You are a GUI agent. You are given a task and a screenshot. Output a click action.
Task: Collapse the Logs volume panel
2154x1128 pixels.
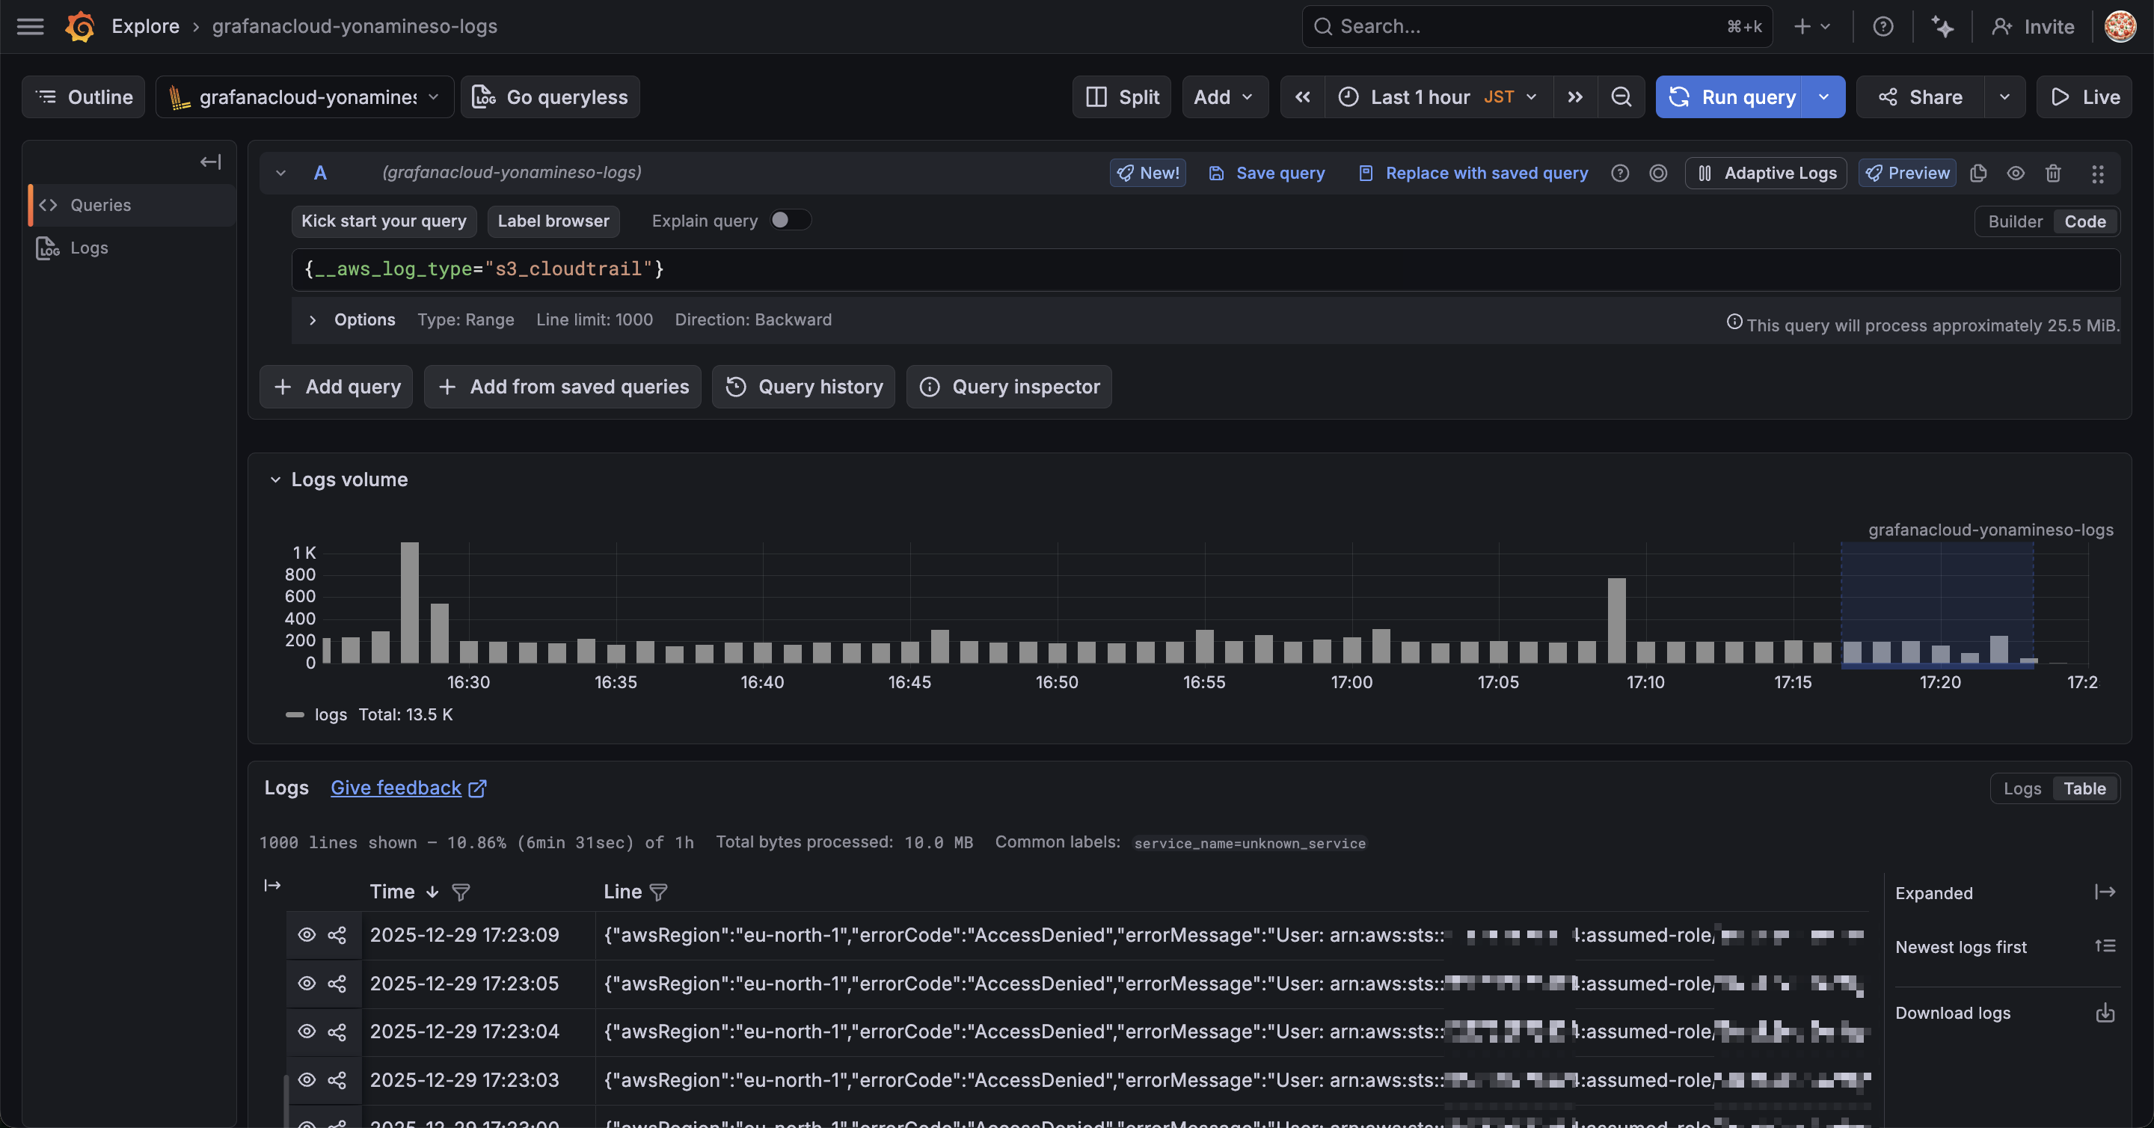(275, 480)
